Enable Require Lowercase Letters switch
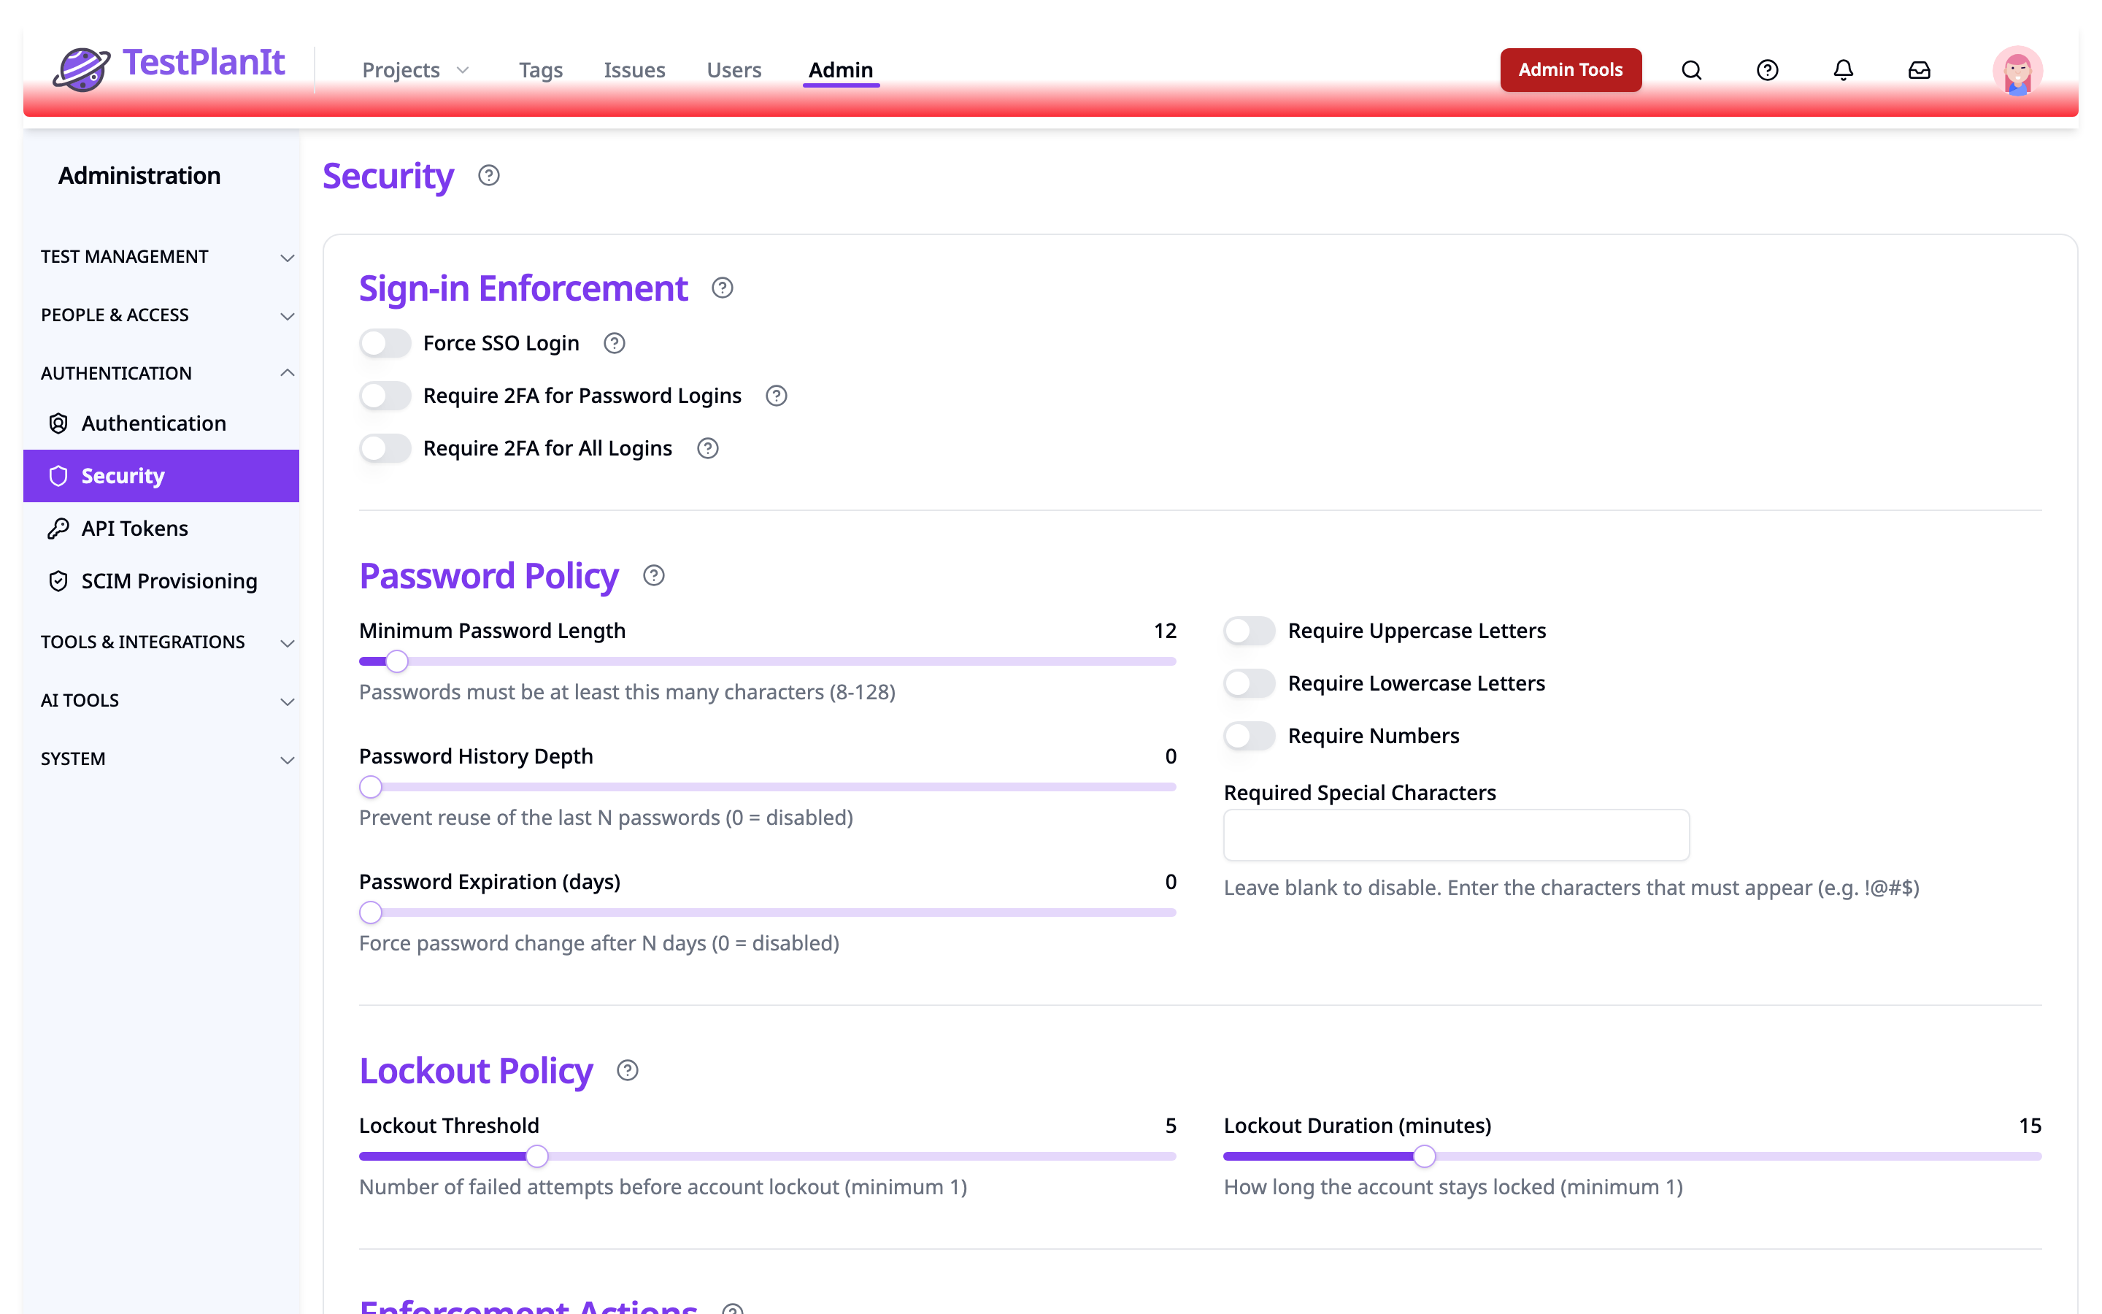 (x=1249, y=684)
